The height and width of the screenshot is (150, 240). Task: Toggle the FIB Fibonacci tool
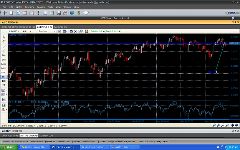click(x=4, y=85)
